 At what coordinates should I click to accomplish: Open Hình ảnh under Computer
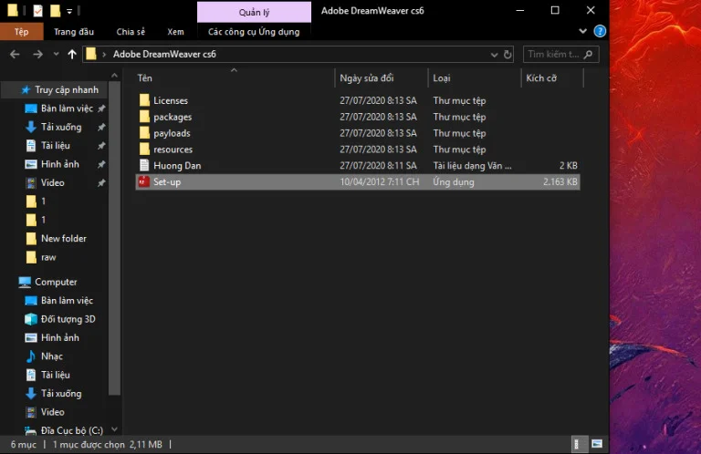pos(60,338)
